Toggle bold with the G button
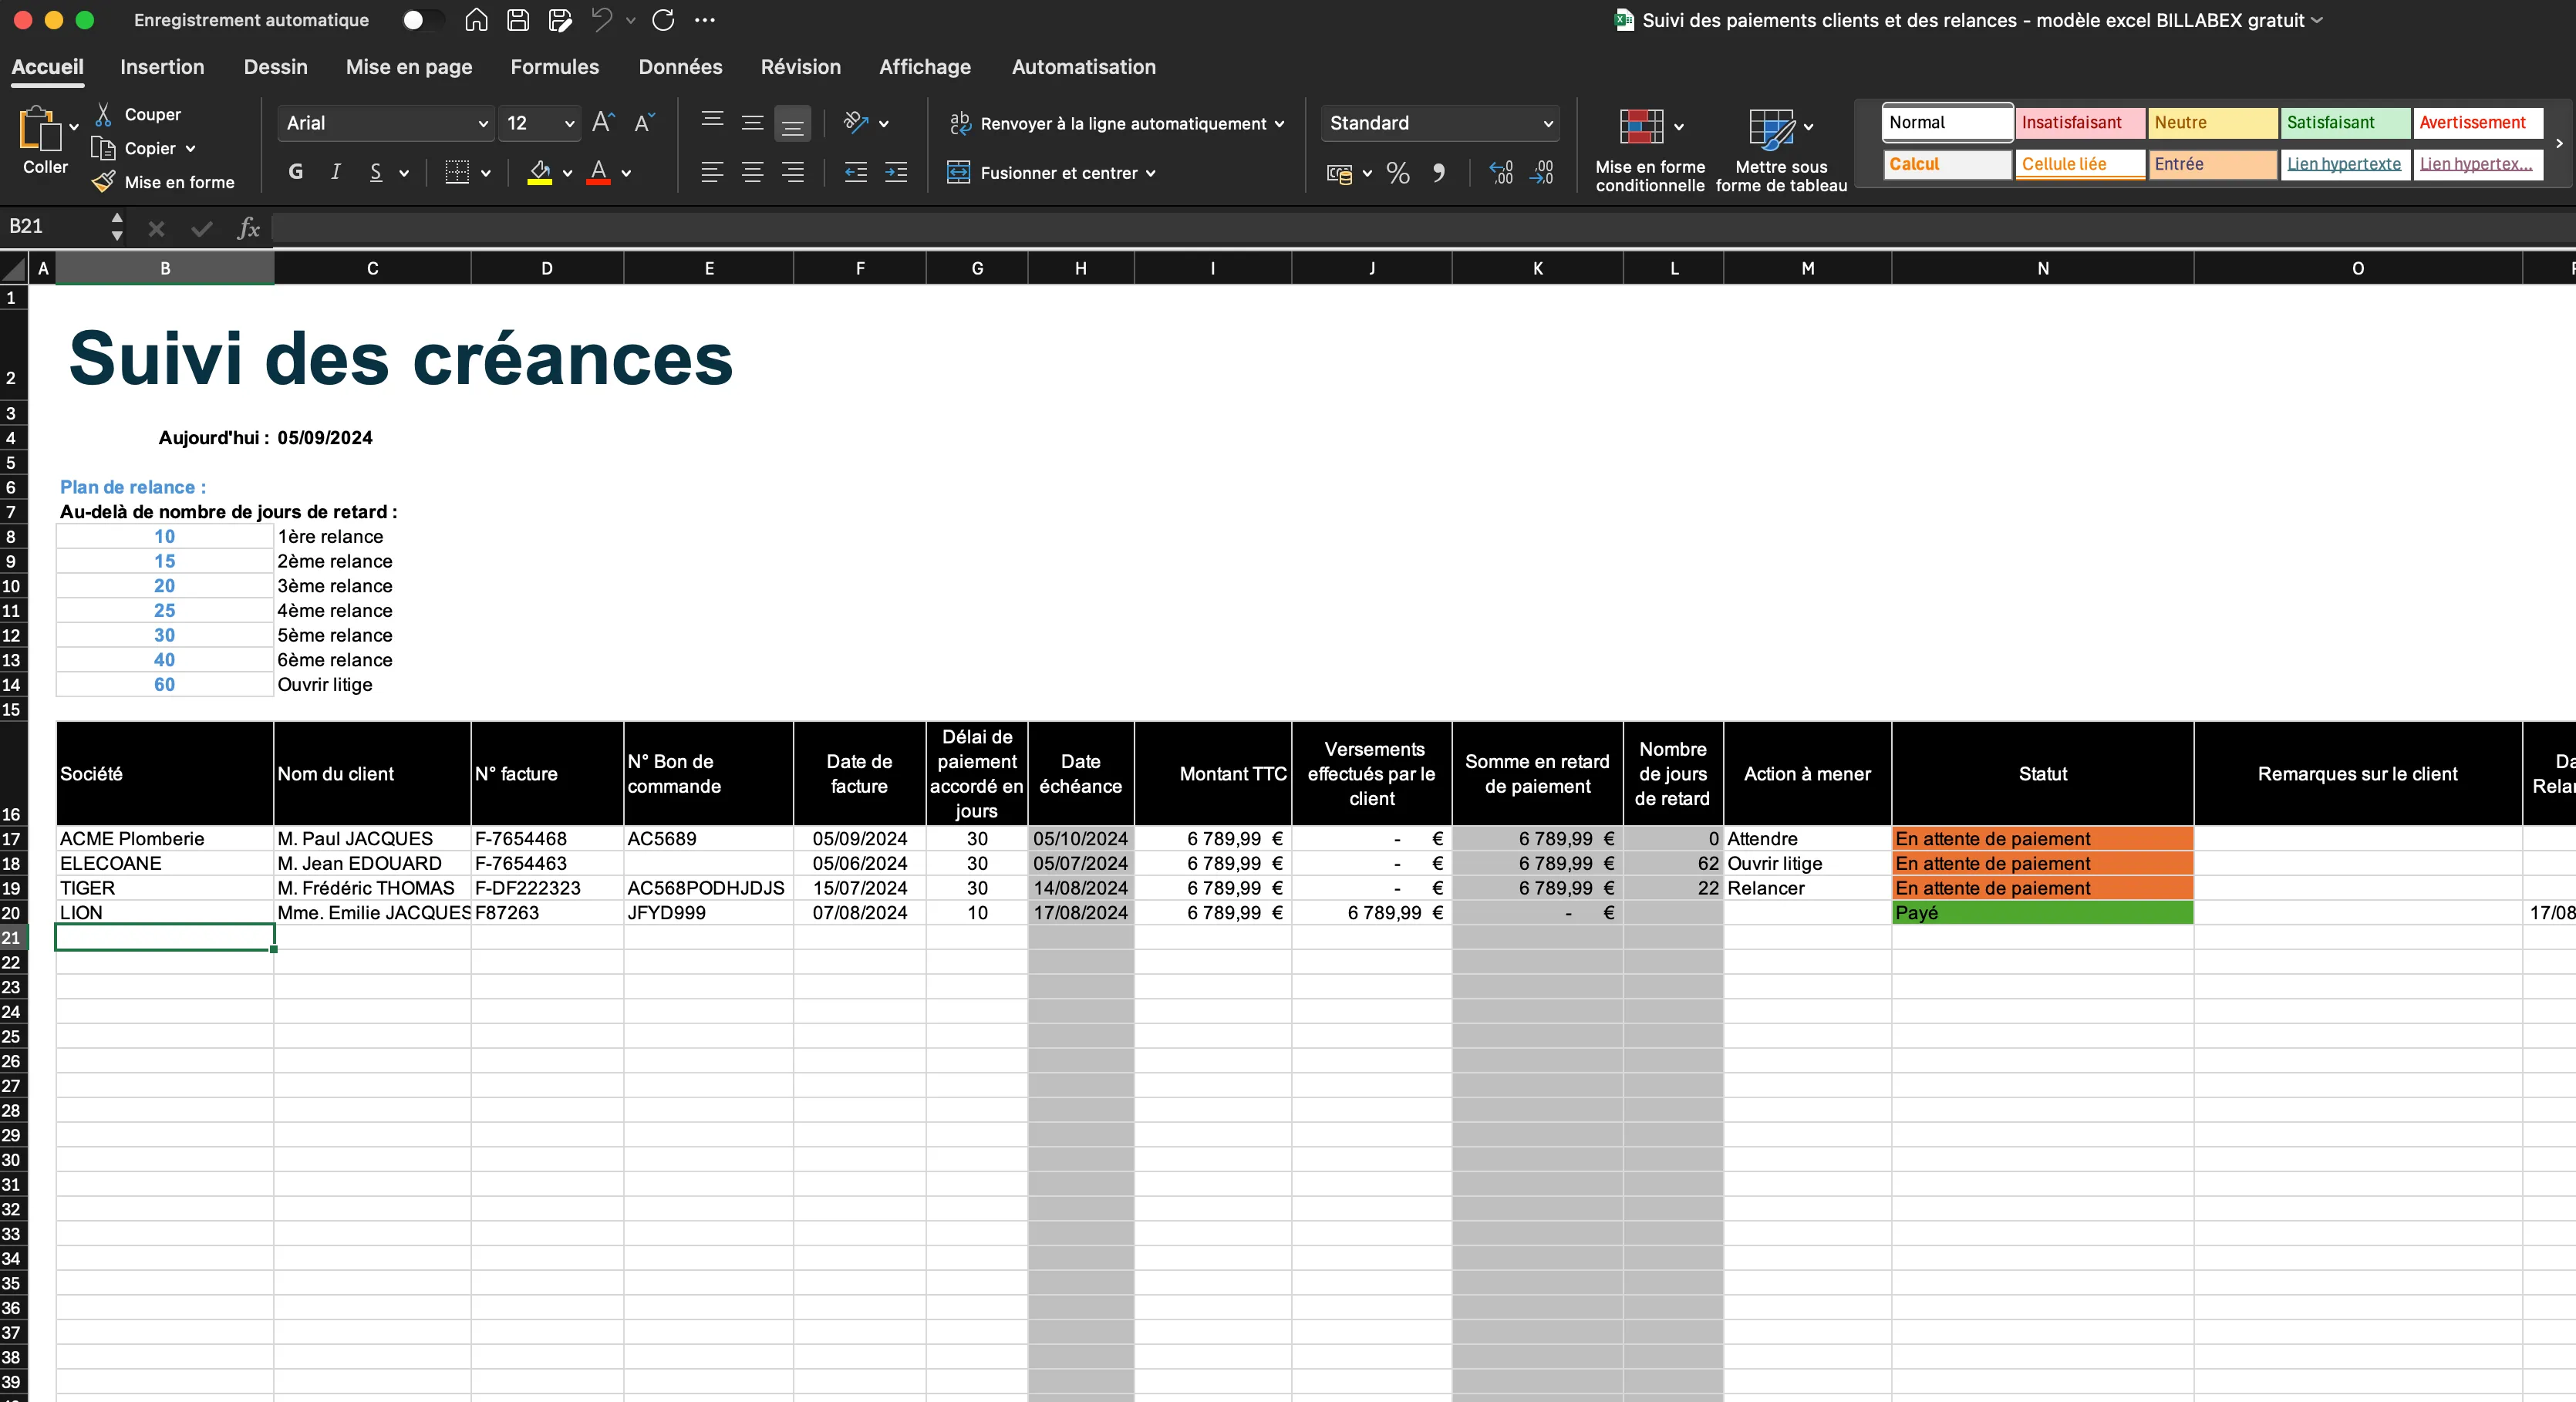This screenshot has height=1402, width=2576. [x=296, y=172]
